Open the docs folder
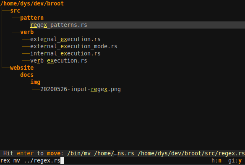The image size is (245, 165). click(x=27, y=75)
